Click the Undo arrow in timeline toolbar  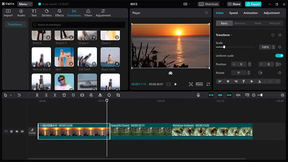[x=19, y=95]
